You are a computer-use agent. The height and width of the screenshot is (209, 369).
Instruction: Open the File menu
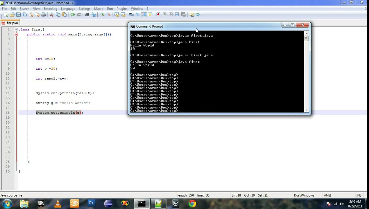tap(4, 9)
